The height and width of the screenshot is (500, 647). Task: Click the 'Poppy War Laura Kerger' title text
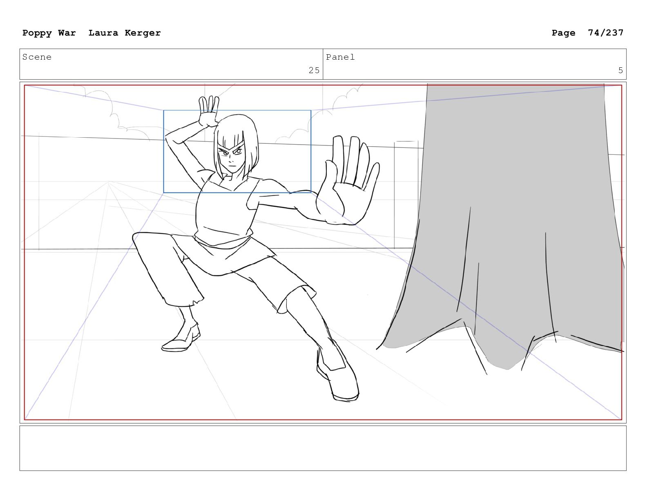(91, 33)
